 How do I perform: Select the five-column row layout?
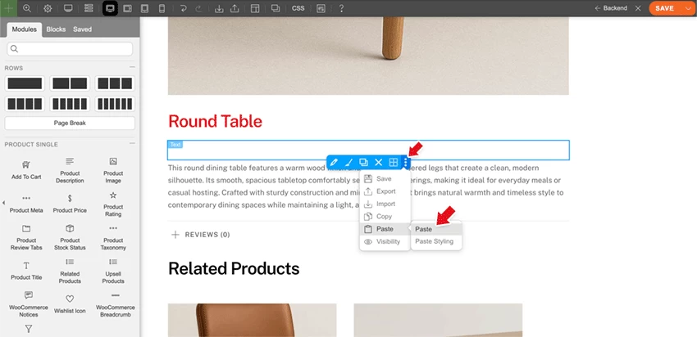tap(70, 104)
